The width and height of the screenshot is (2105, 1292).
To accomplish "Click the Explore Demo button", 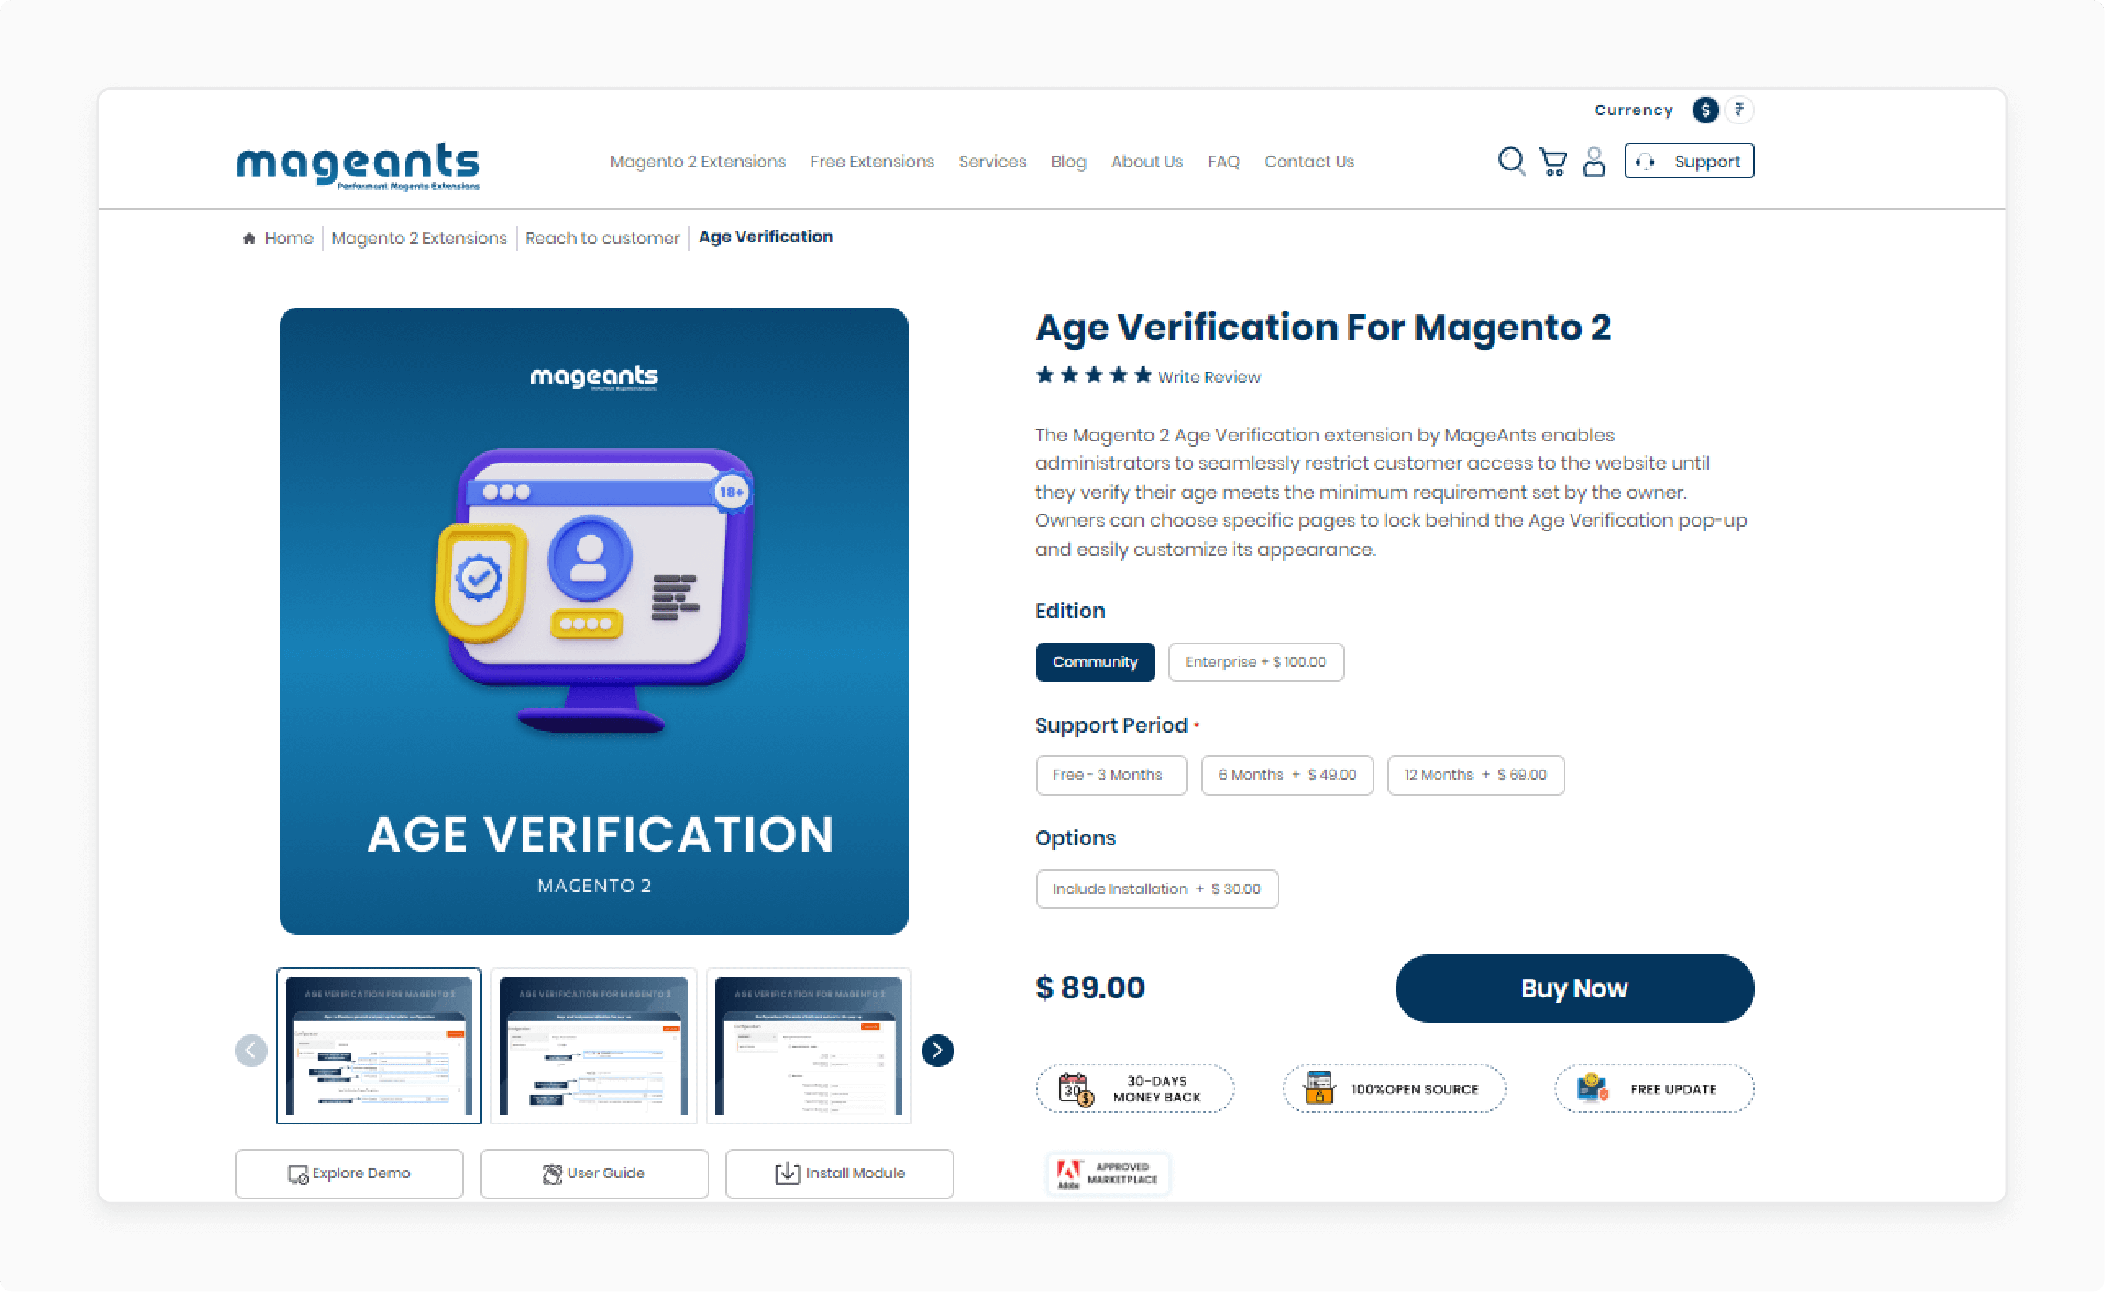I will point(349,1174).
